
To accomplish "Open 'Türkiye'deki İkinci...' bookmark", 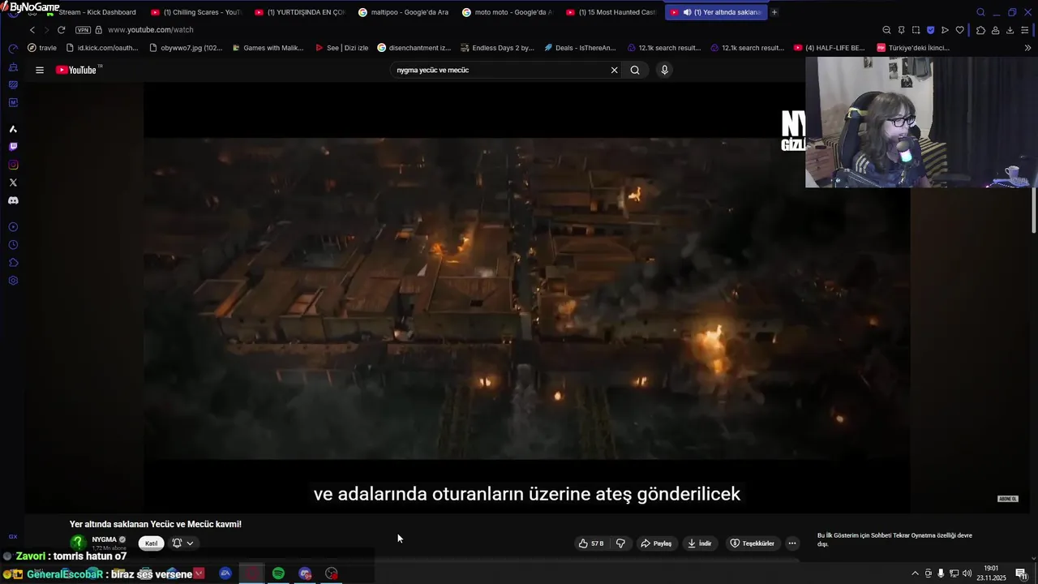I will (912, 48).
